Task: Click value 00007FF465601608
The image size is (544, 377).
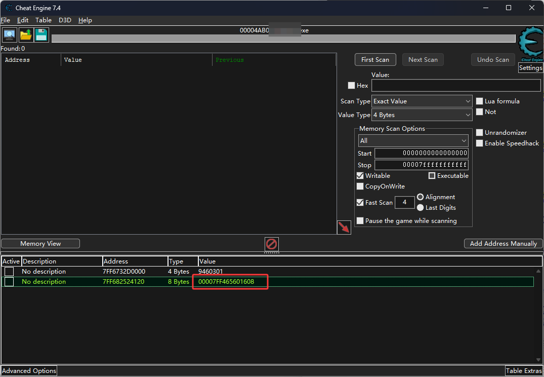Action: 226,282
